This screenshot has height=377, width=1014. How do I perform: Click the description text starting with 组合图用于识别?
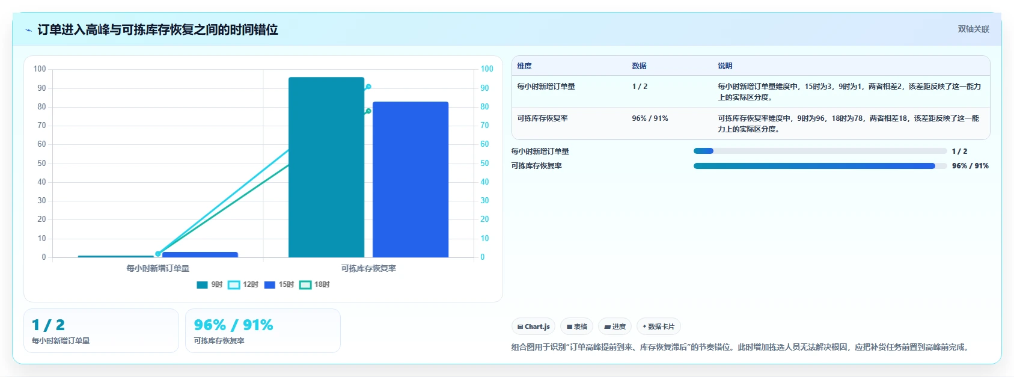[x=741, y=347]
